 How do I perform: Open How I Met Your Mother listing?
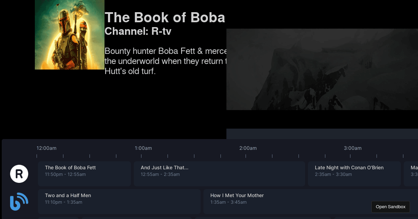click(x=286, y=201)
